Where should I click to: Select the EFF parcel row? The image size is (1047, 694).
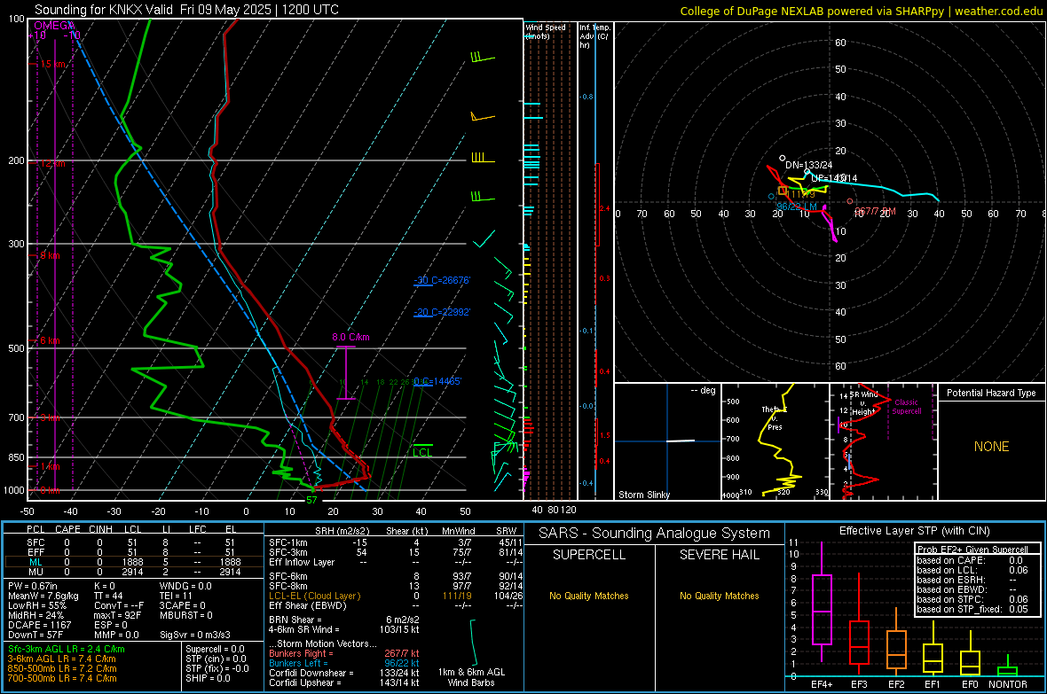click(133, 552)
